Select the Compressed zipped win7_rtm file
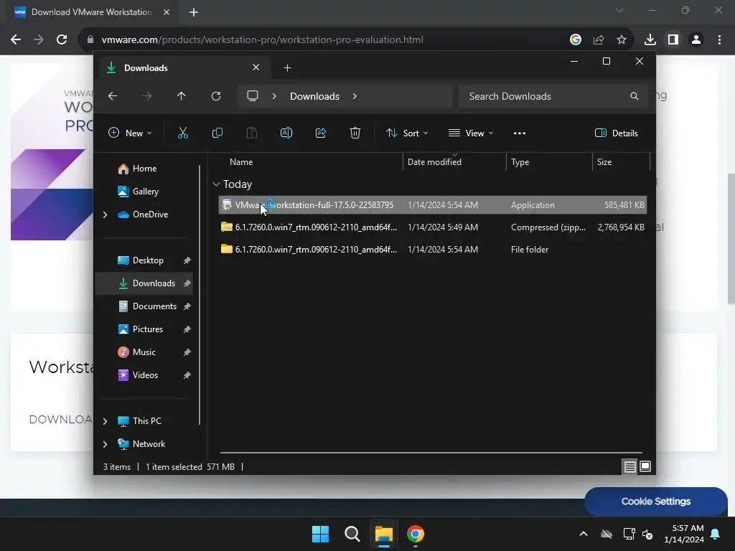The height and width of the screenshot is (551, 735). point(433,227)
